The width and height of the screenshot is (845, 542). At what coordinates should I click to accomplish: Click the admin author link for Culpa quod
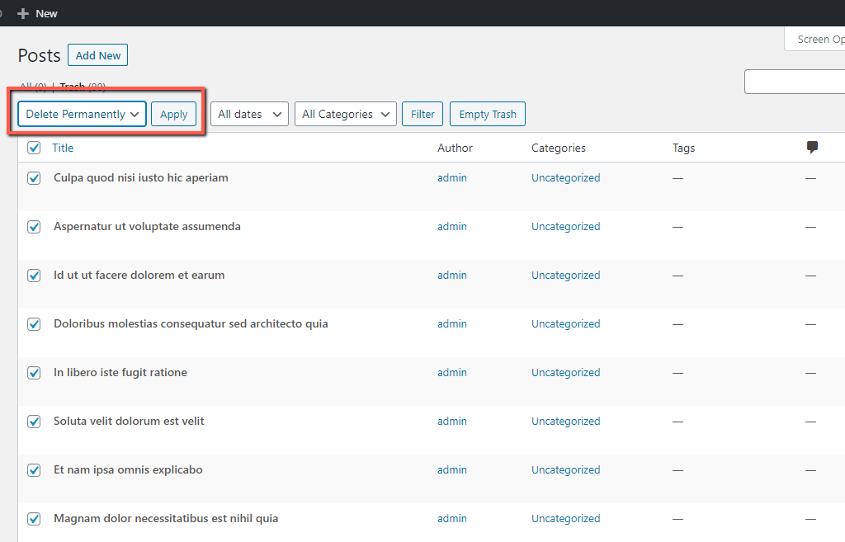click(452, 178)
